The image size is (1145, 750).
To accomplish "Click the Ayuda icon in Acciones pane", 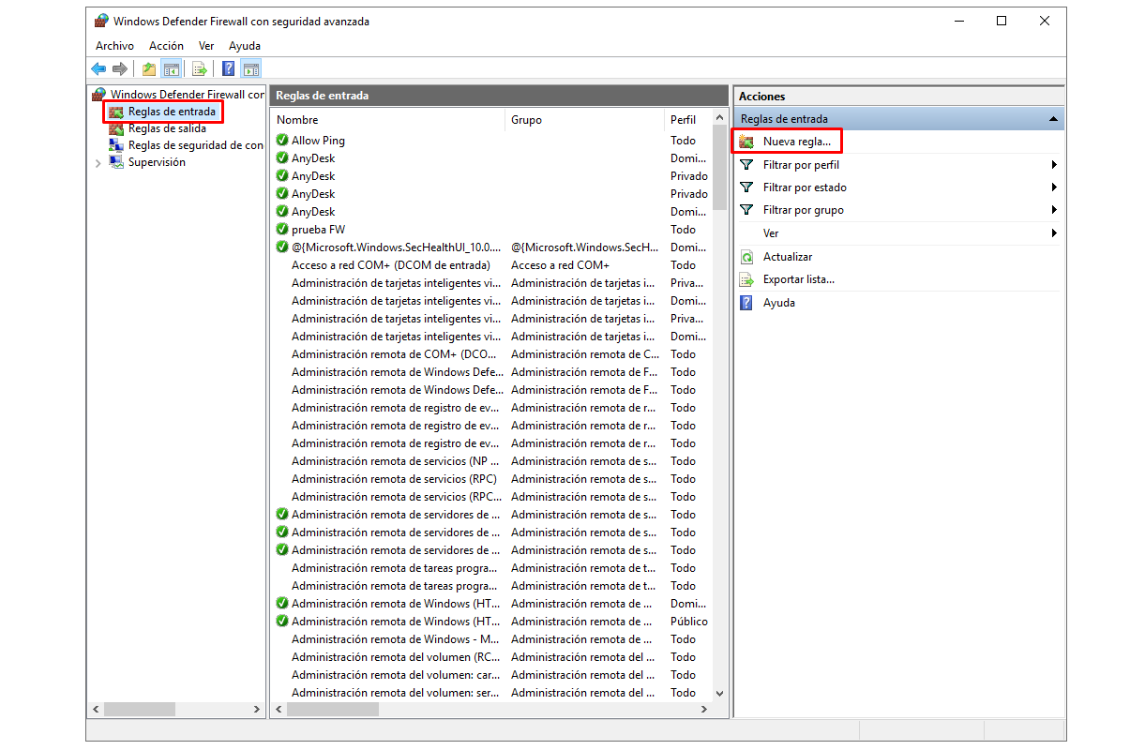I will coord(746,303).
